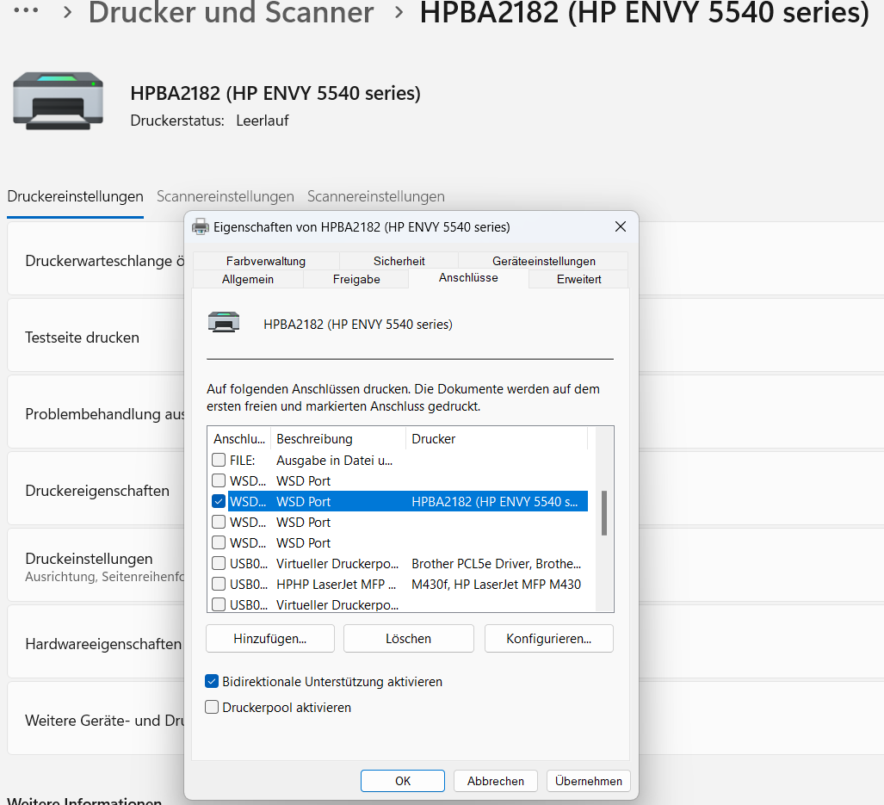Click Übernehmen button
This screenshot has width=884, height=805.
(x=589, y=781)
